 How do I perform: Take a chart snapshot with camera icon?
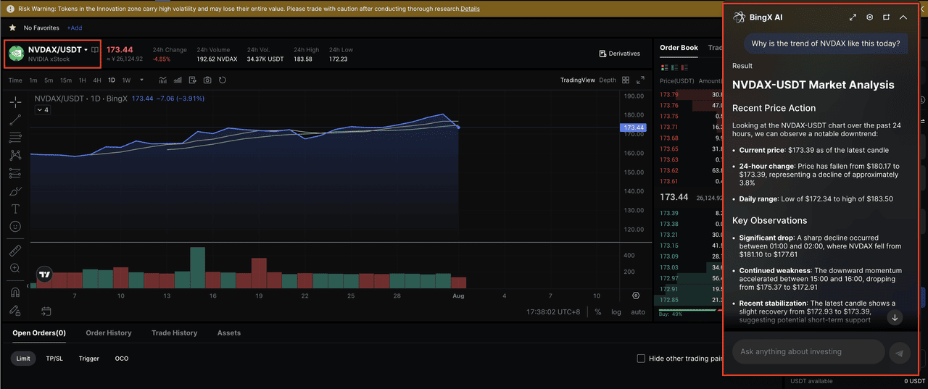click(207, 80)
